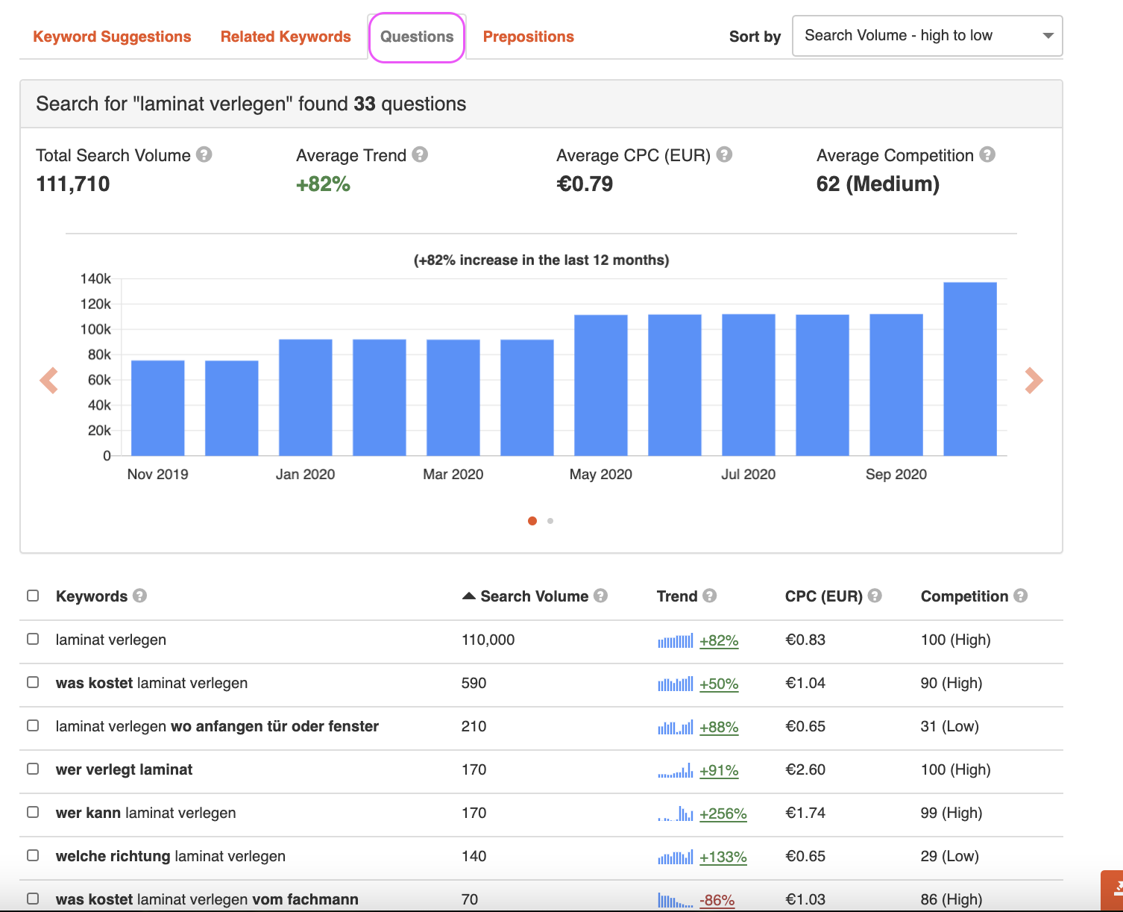Click the chart bar above May 2020
The height and width of the screenshot is (912, 1123).
click(601, 385)
